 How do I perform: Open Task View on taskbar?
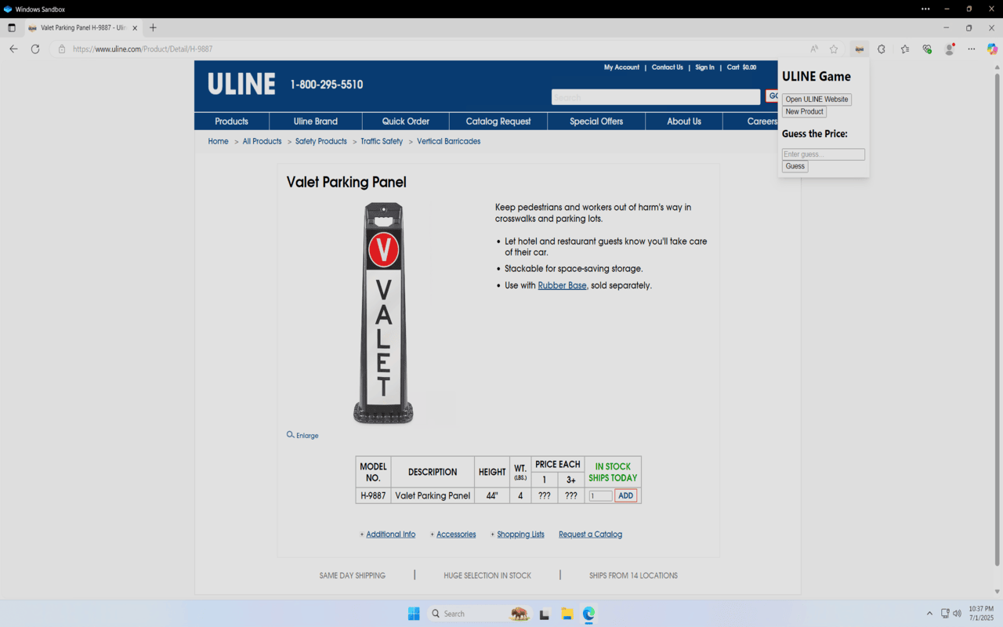545,614
